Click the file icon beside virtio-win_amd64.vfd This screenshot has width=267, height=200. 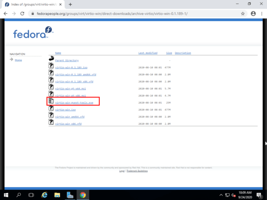51,115
